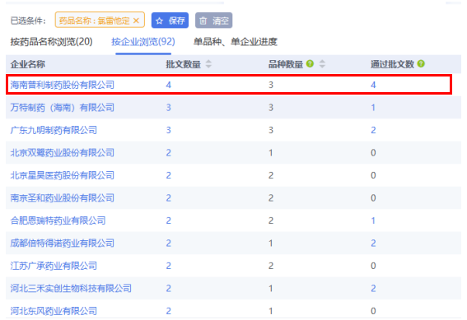Image resolution: width=467 pixels, height=320 pixels.
Task: Click the 企业名称 column header
Action: tap(28, 64)
